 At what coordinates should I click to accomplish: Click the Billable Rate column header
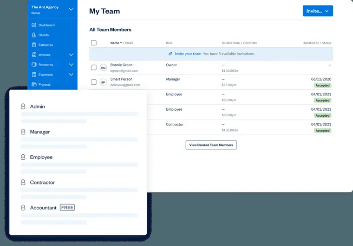click(230, 43)
